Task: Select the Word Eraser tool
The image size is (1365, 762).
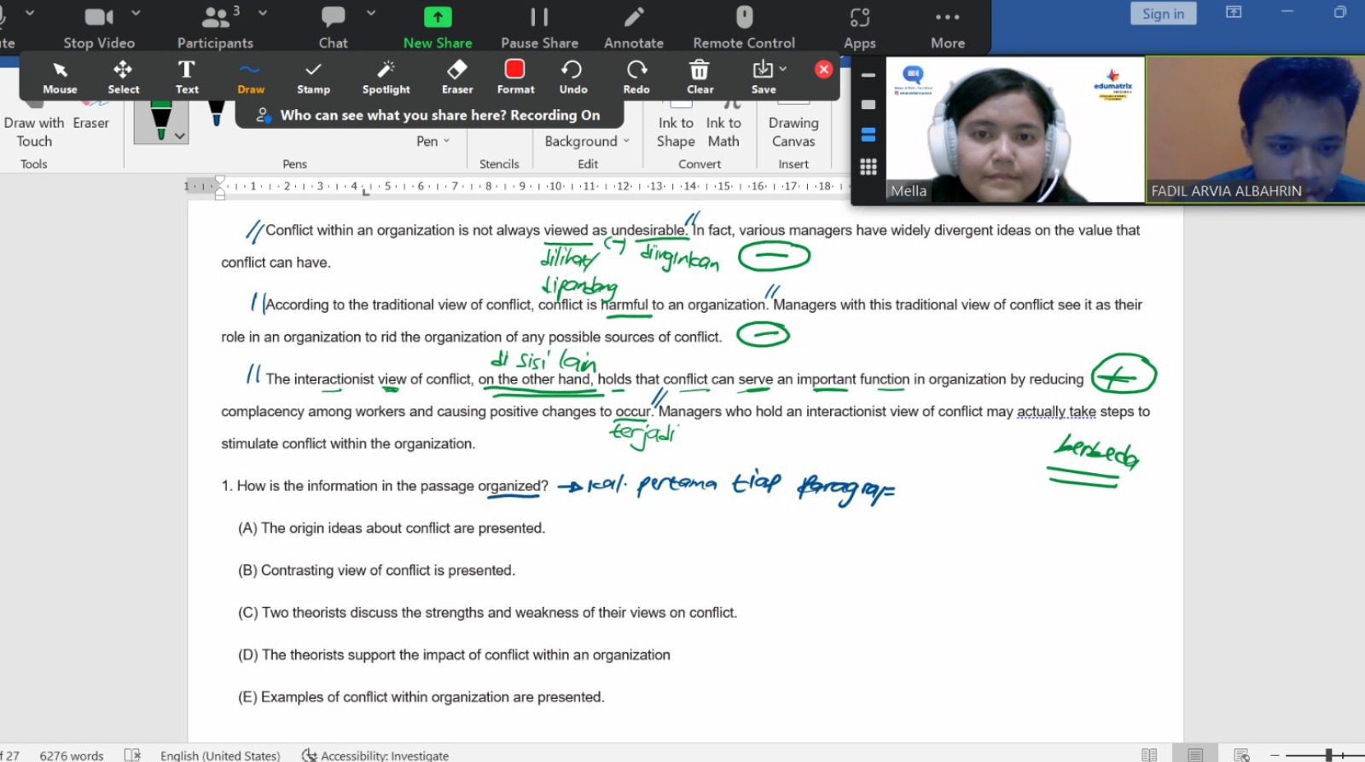Action: pyautogui.click(x=90, y=118)
